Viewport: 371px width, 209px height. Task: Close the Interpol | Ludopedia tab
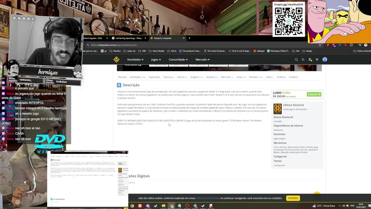click(x=183, y=38)
